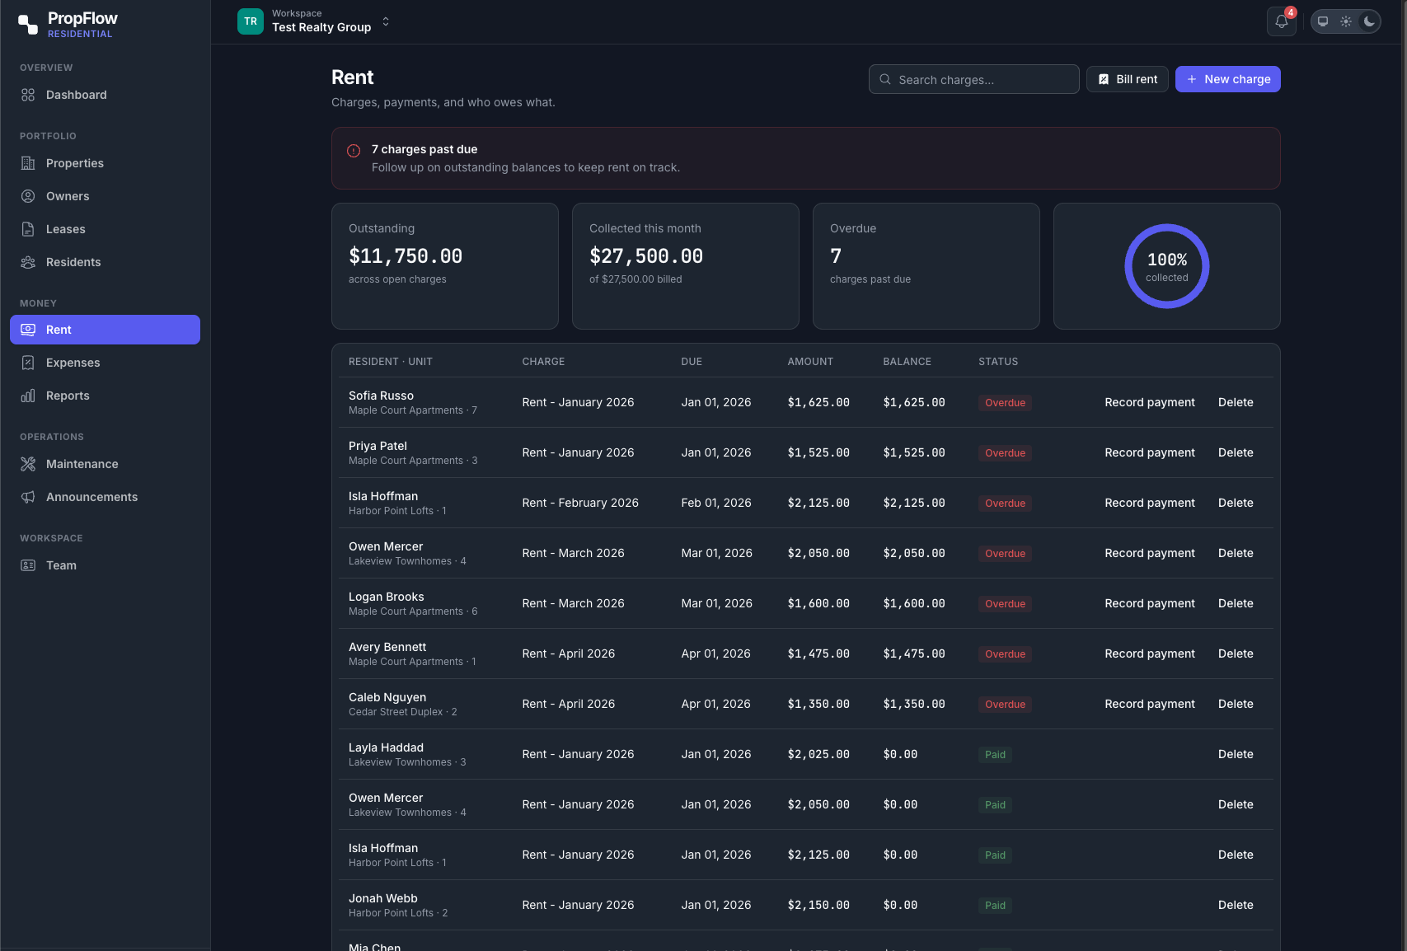Click the Leases document icon
1407x951 pixels.
[x=28, y=229]
